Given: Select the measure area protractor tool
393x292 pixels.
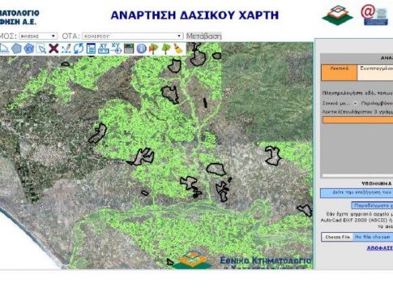Looking at the screenshot, I should click(x=4, y=49).
